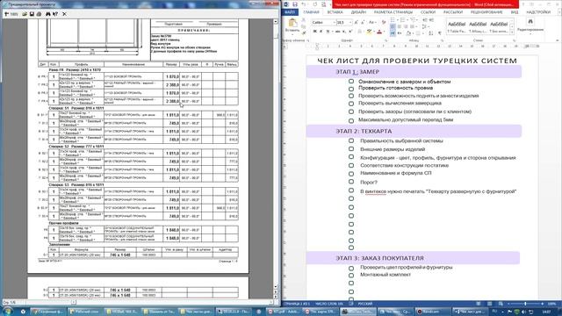Click the print icon in preview toolbar

(x=39, y=14)
